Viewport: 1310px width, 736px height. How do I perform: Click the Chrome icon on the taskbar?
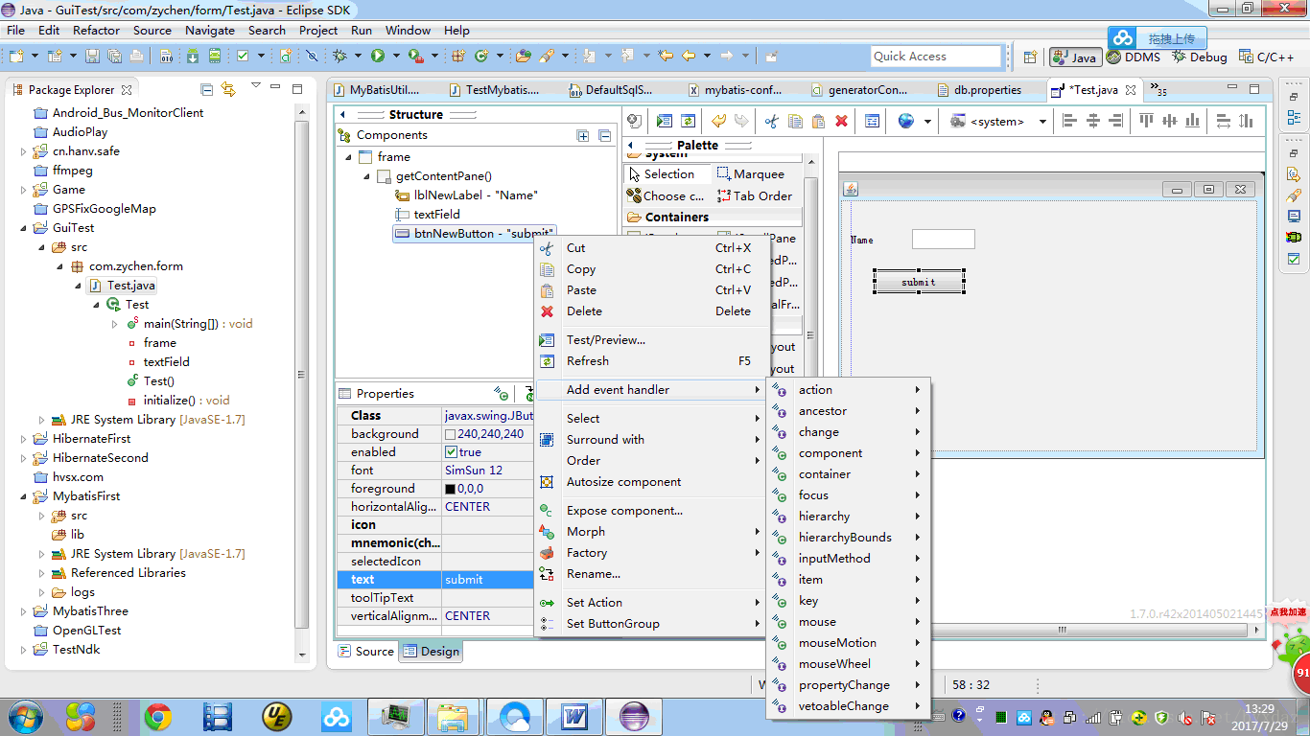click(158, 716)
